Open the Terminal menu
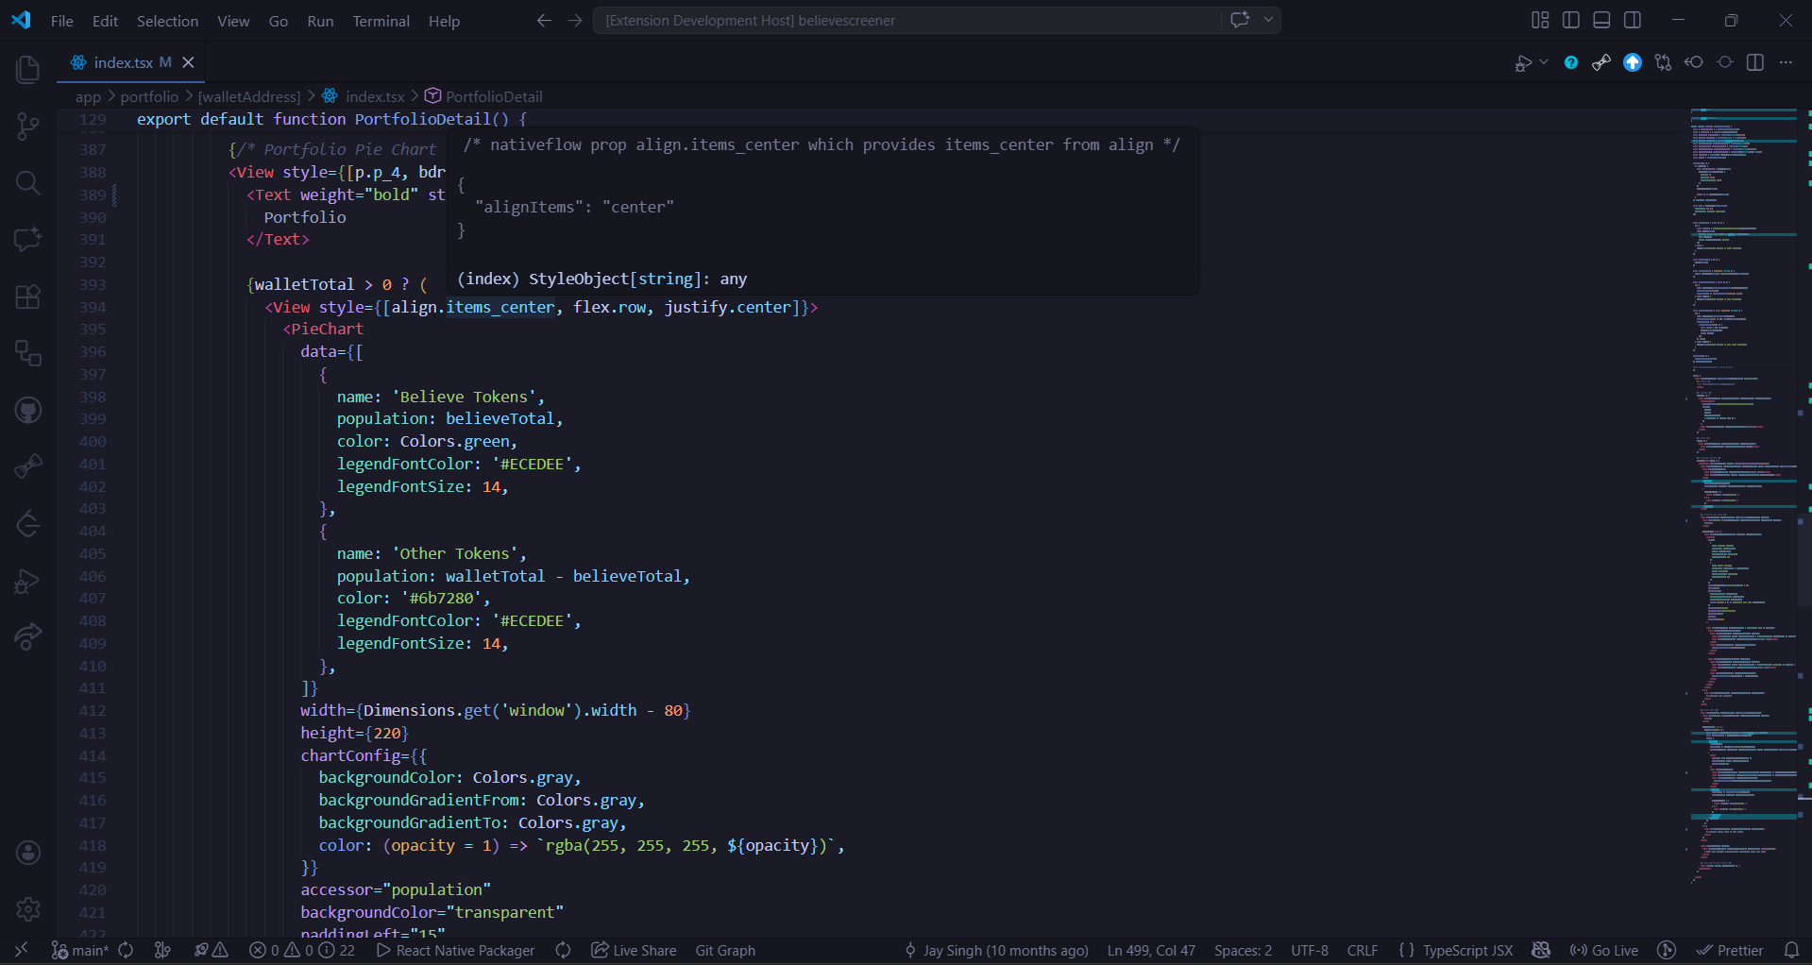This screenshot has height=965, width=1812. (x=381, y=21)
